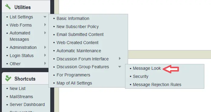Click the Utilities wrench icon
Image resolution: width=211 pixels, height=112 pixels.
pos(8,7)
